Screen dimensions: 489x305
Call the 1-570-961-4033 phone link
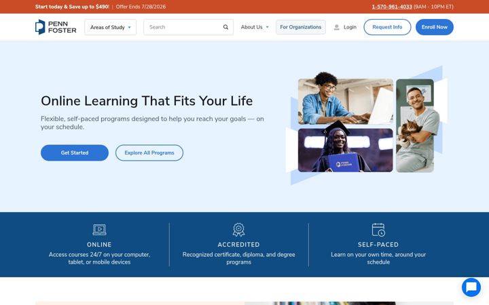392,7
